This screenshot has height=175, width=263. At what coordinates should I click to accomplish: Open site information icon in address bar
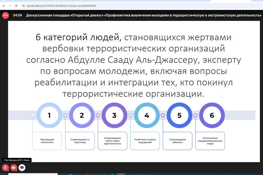[23, 6]
